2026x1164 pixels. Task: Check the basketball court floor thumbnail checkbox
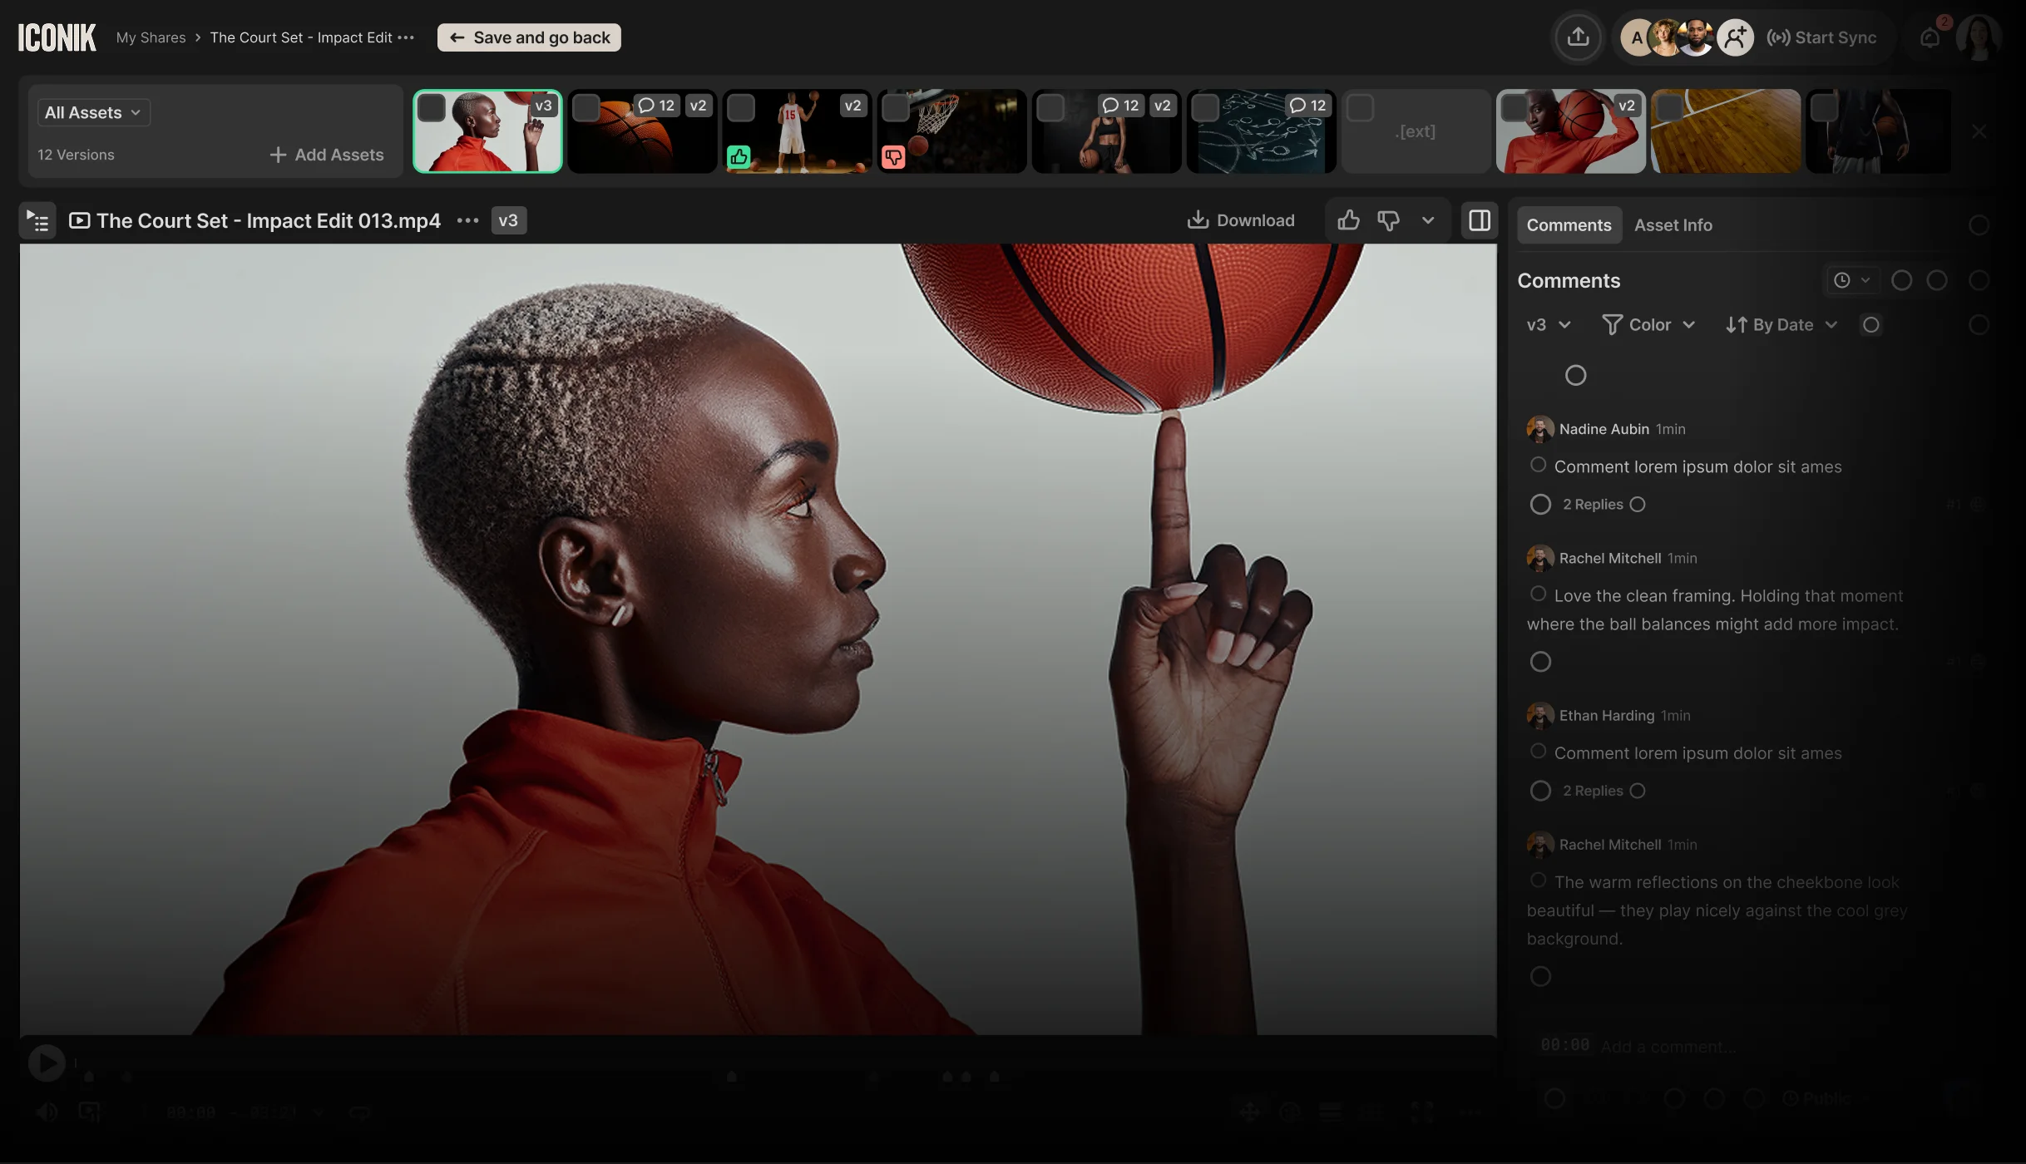1669,107
